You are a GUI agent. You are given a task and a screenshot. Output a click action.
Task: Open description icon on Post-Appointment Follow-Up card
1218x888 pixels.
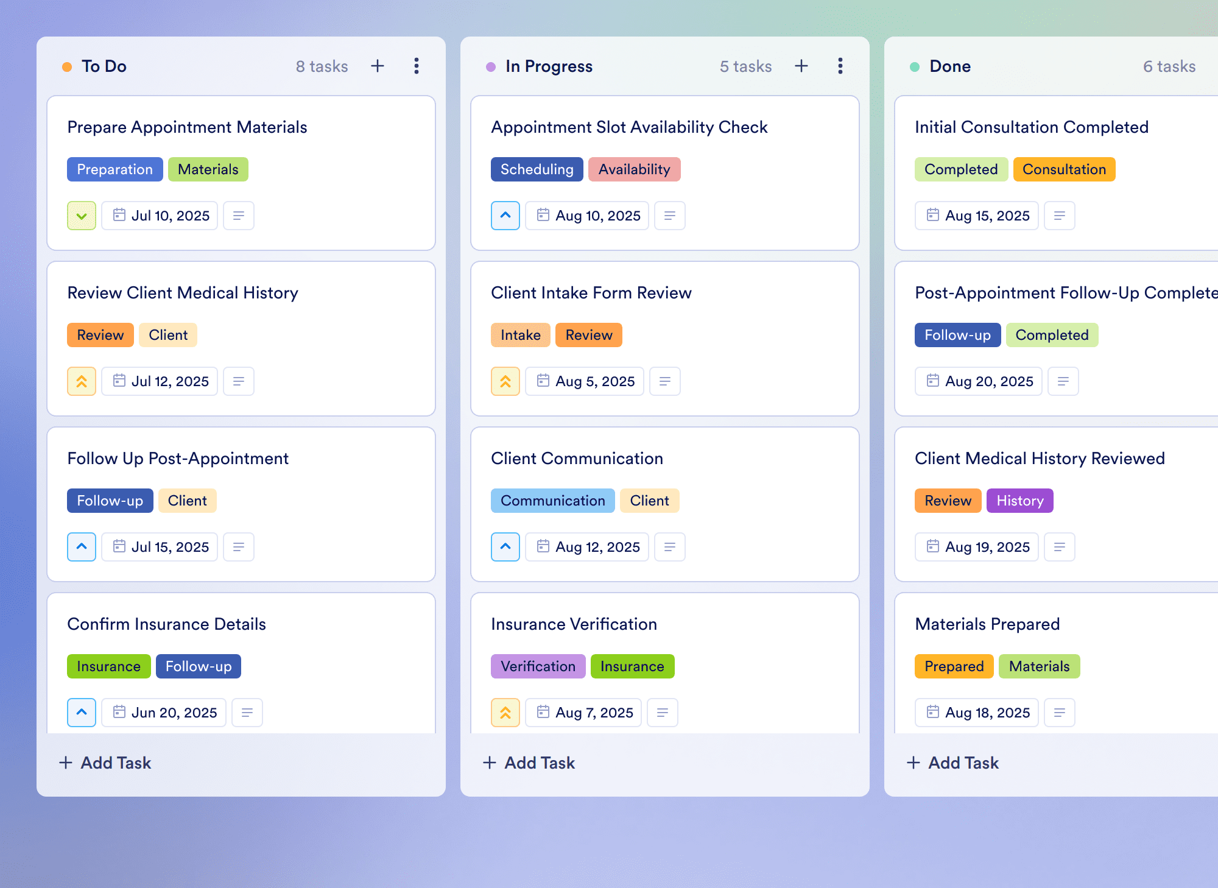pyautogui.click(x=1063, y=381)
